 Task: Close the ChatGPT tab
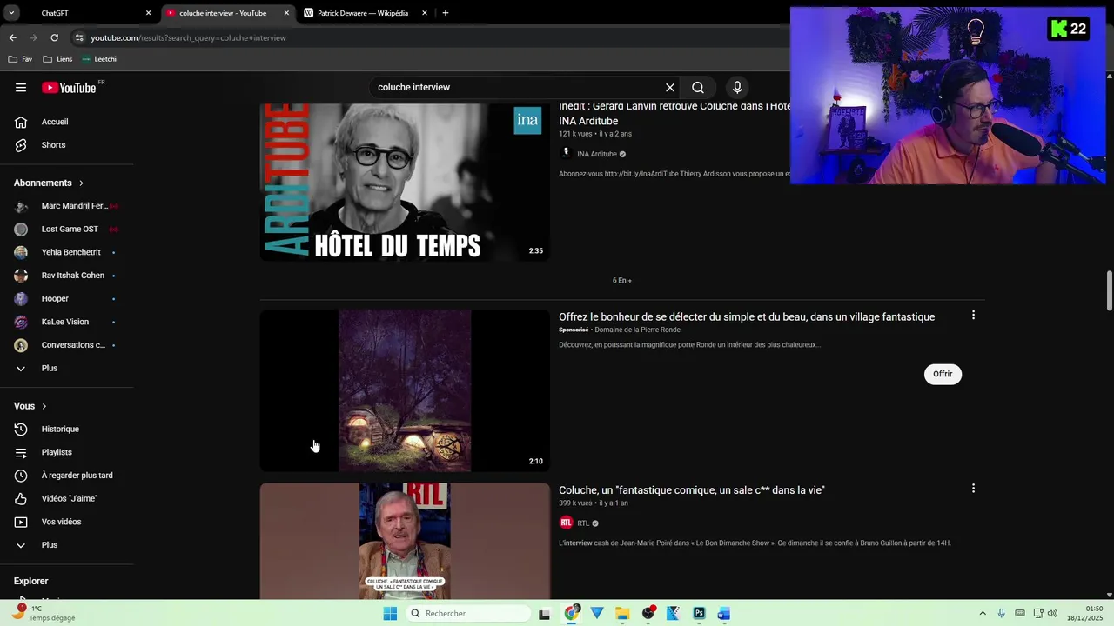[x=148, y=13]
